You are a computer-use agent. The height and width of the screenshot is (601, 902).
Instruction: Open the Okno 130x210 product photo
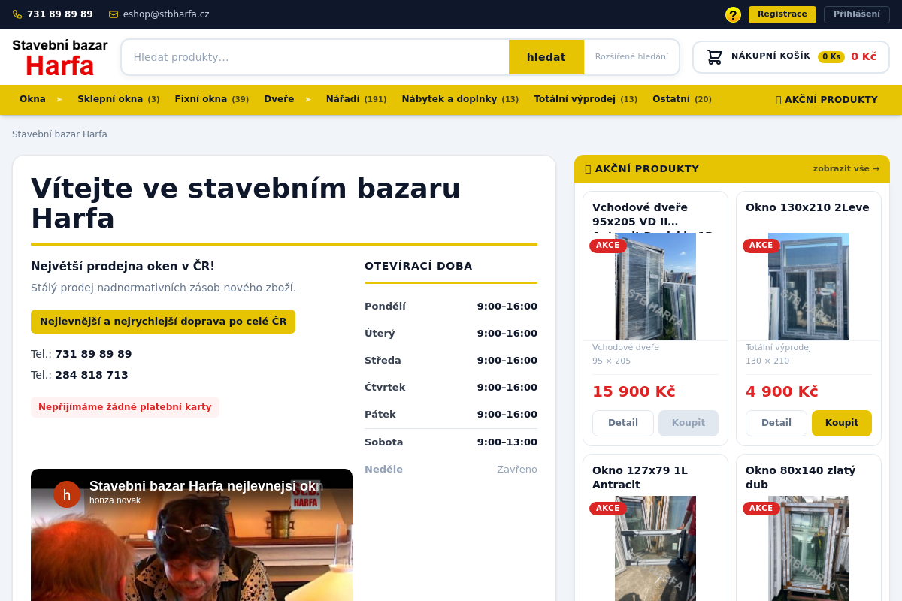pyautogui.click(x=809, y=287)
